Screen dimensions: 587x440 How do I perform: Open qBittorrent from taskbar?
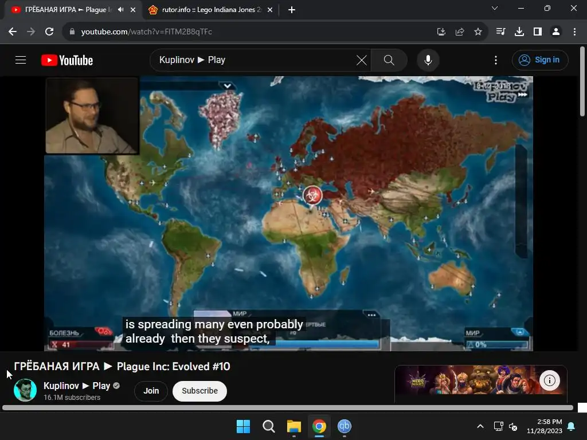345,426
